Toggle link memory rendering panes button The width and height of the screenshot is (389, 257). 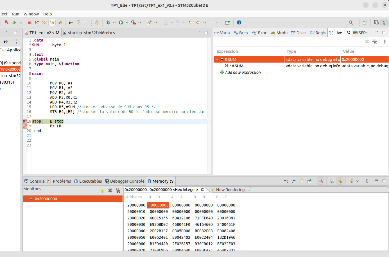click(x=340, y=181)
